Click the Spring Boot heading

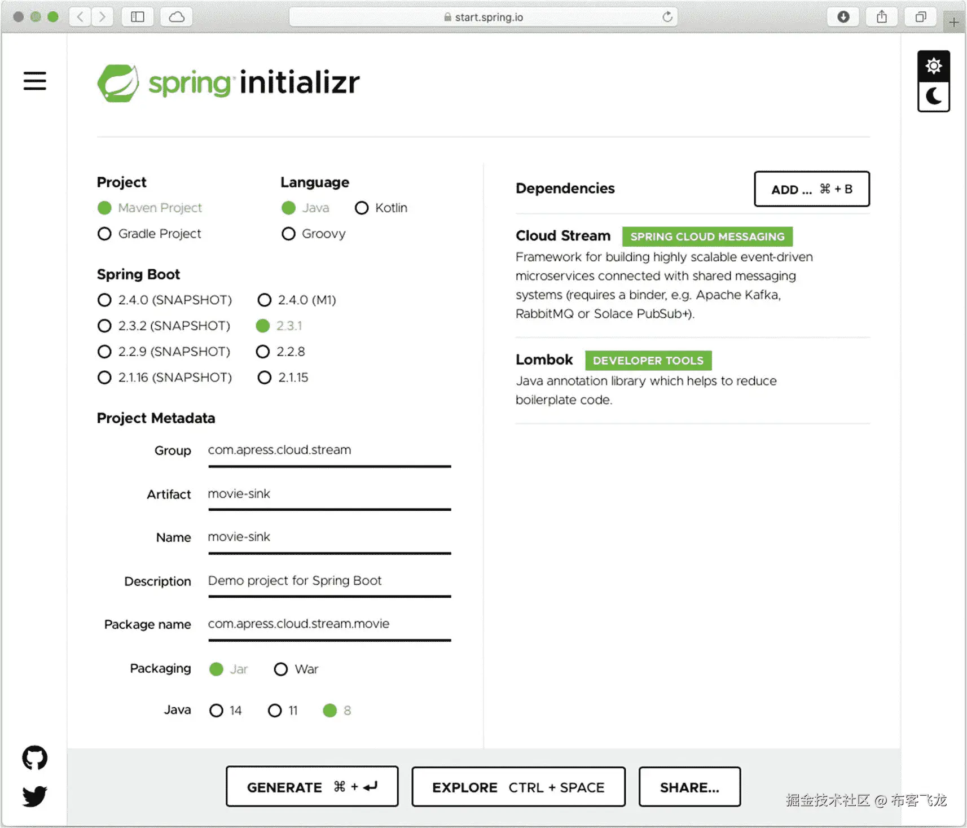point(139,274)
